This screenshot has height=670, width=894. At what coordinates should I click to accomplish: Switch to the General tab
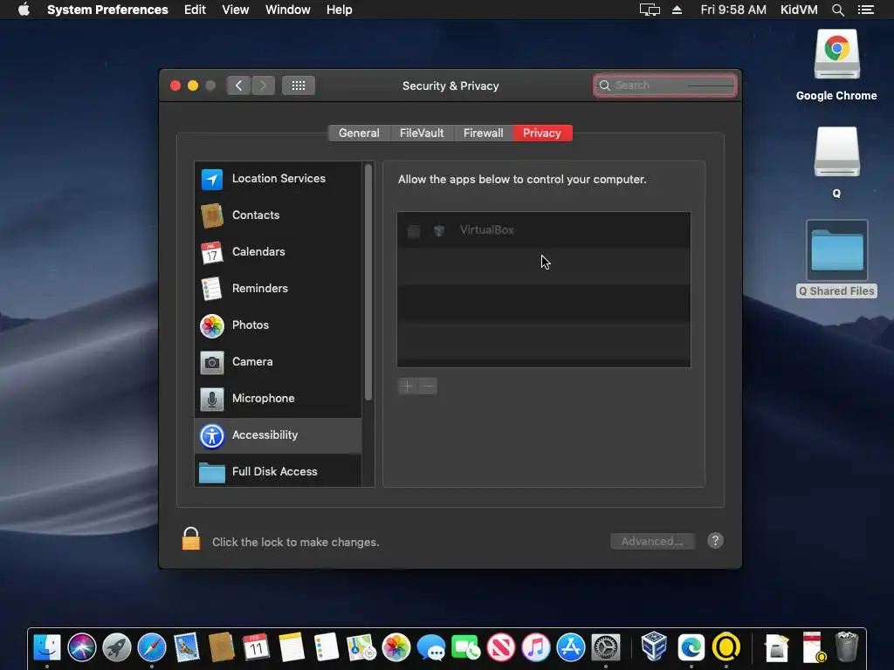click(359, 133)
